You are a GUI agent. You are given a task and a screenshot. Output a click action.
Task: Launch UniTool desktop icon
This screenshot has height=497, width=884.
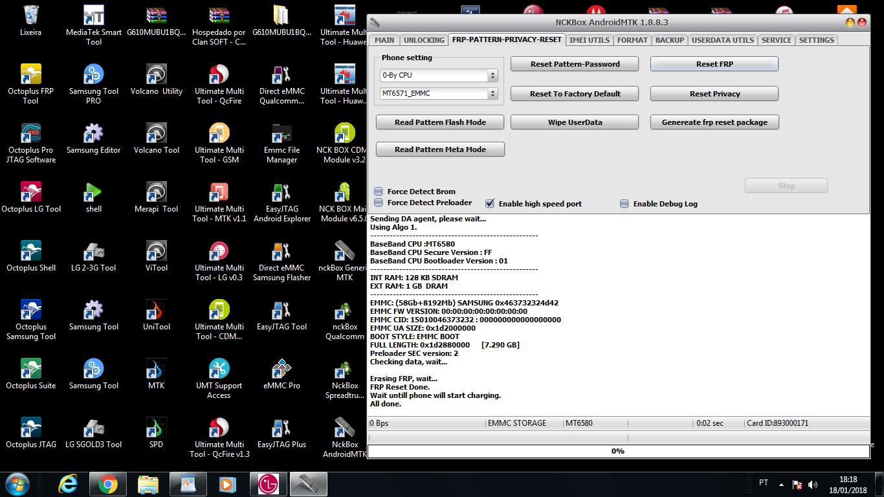[x=157, y=315]
